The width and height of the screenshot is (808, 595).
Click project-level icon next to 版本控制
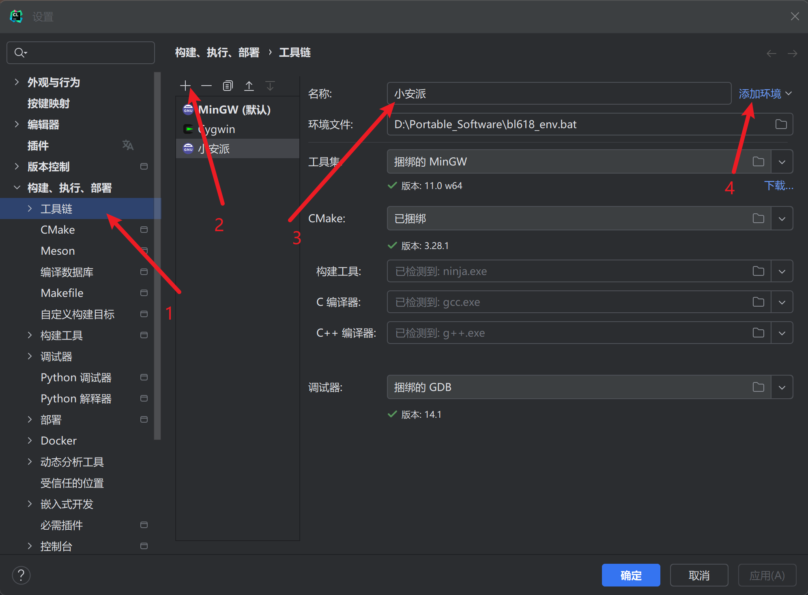(144, 166)
